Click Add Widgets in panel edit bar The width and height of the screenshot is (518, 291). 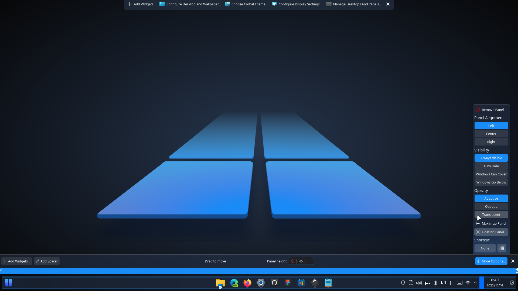pos(17,261)
